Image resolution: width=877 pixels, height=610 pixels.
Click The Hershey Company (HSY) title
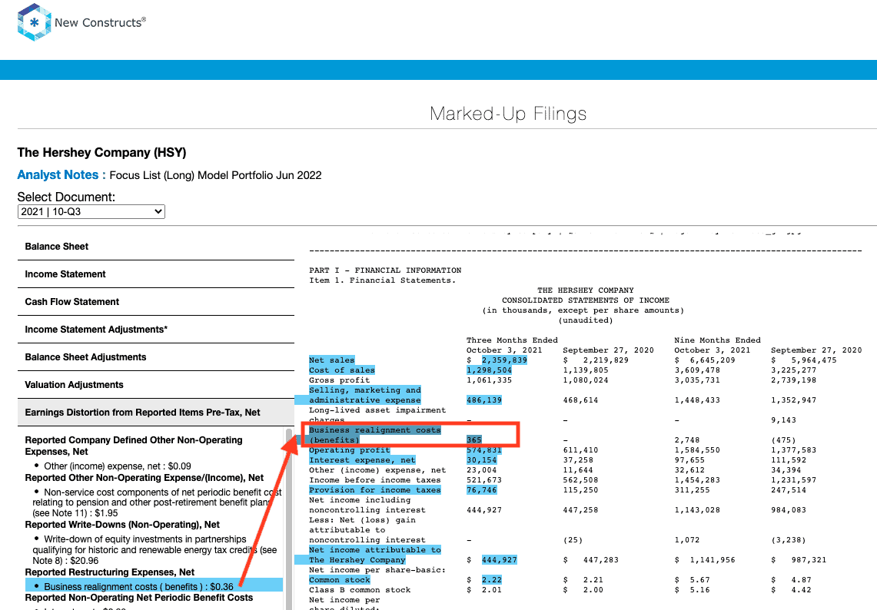pyautogui.click(x=101, y=153)
